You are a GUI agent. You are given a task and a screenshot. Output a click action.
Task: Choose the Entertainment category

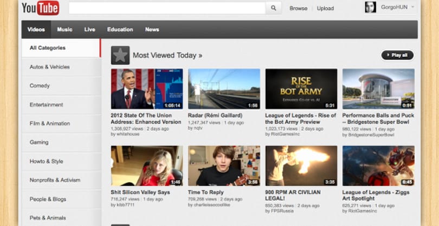click(x=61, y=105)
